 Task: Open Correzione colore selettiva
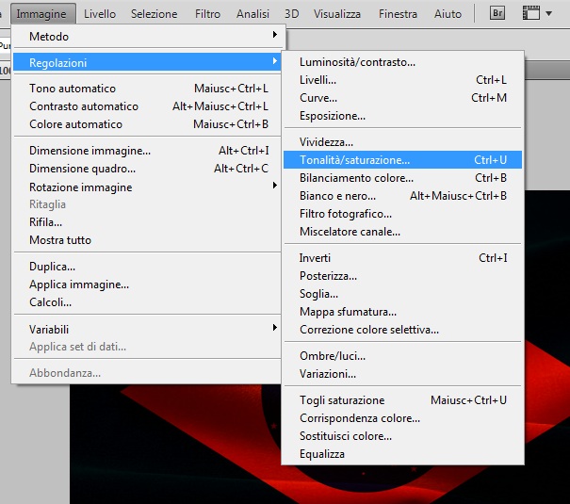[x=402, y=330]
